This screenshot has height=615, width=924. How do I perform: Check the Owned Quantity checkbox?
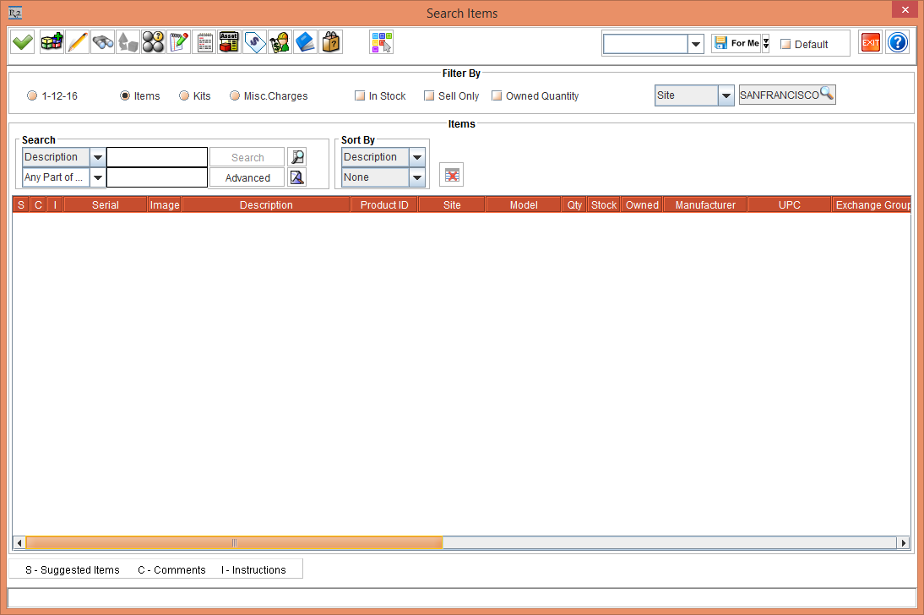point(497,96)
